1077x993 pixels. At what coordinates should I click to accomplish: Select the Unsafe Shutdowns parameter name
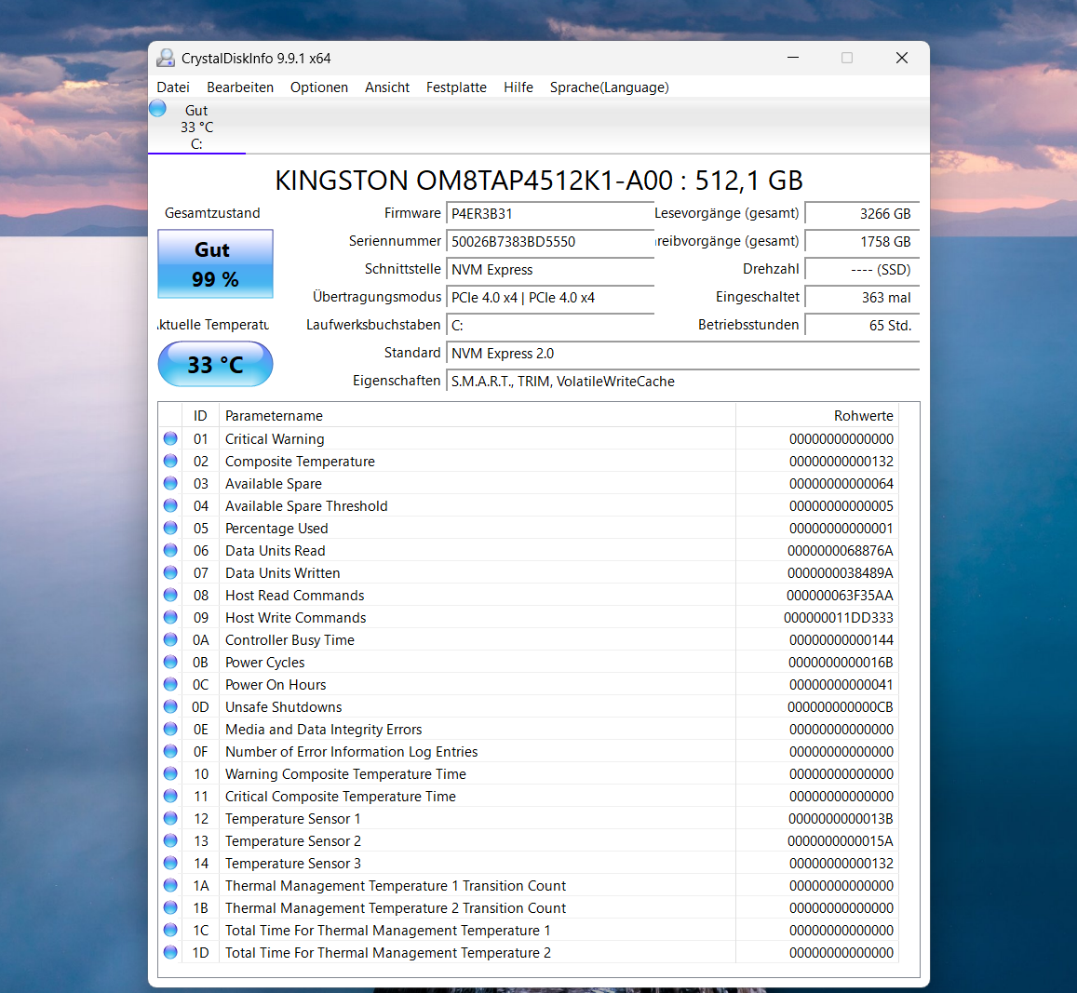(x=284, y=706)
